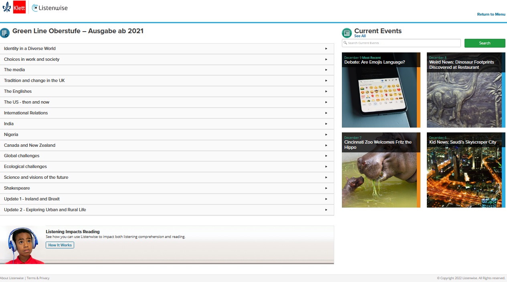Open the Terms & Privacy footer link
Image resolution: width=507 pixels, height=282 pixels.
point(38,278)
